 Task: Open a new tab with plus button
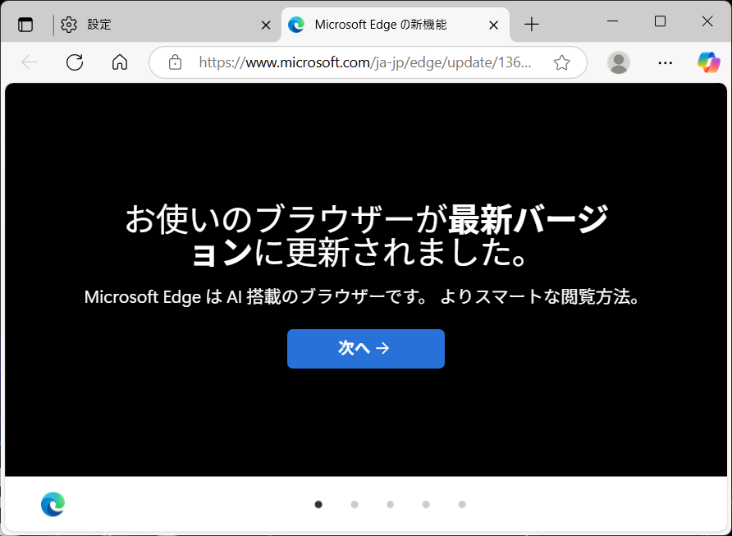[531, 25]
